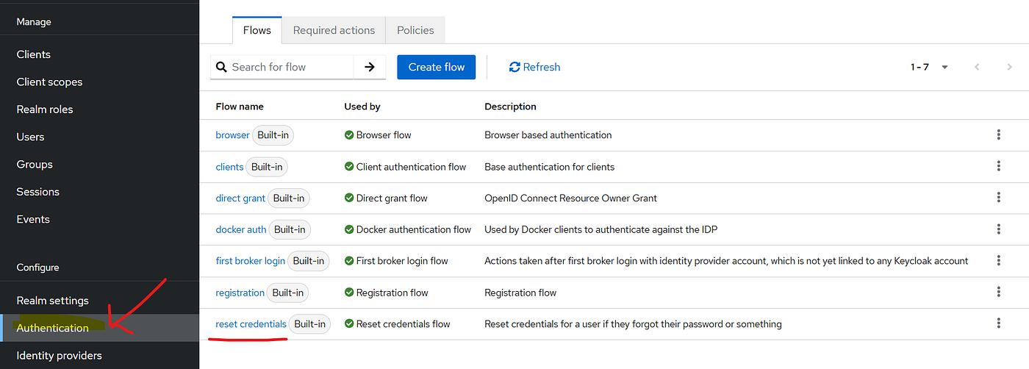Open the reset credentials flow link
1029x369 pixels.
(251, 323)
